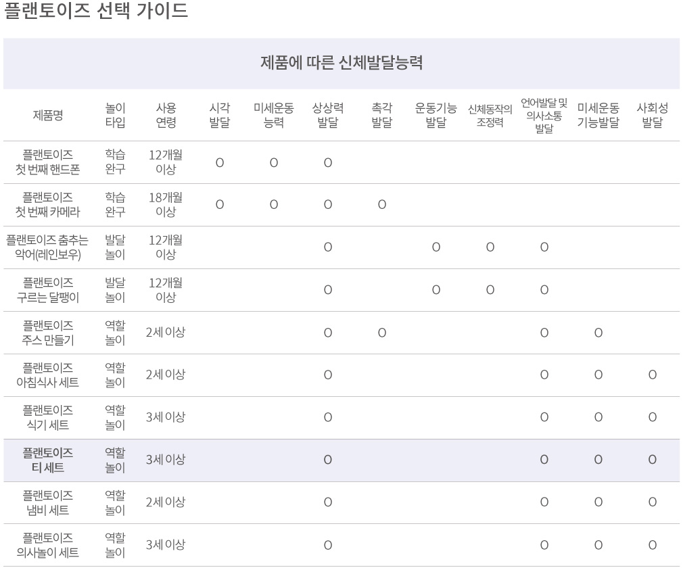The height and width of the screenshot is (572, 683).
Task: Click the '사회성 발달' column header
Action: point(652,115)
